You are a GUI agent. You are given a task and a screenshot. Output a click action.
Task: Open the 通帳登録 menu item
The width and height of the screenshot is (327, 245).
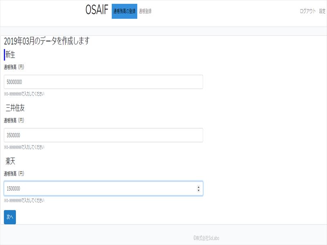pos(145,11)
